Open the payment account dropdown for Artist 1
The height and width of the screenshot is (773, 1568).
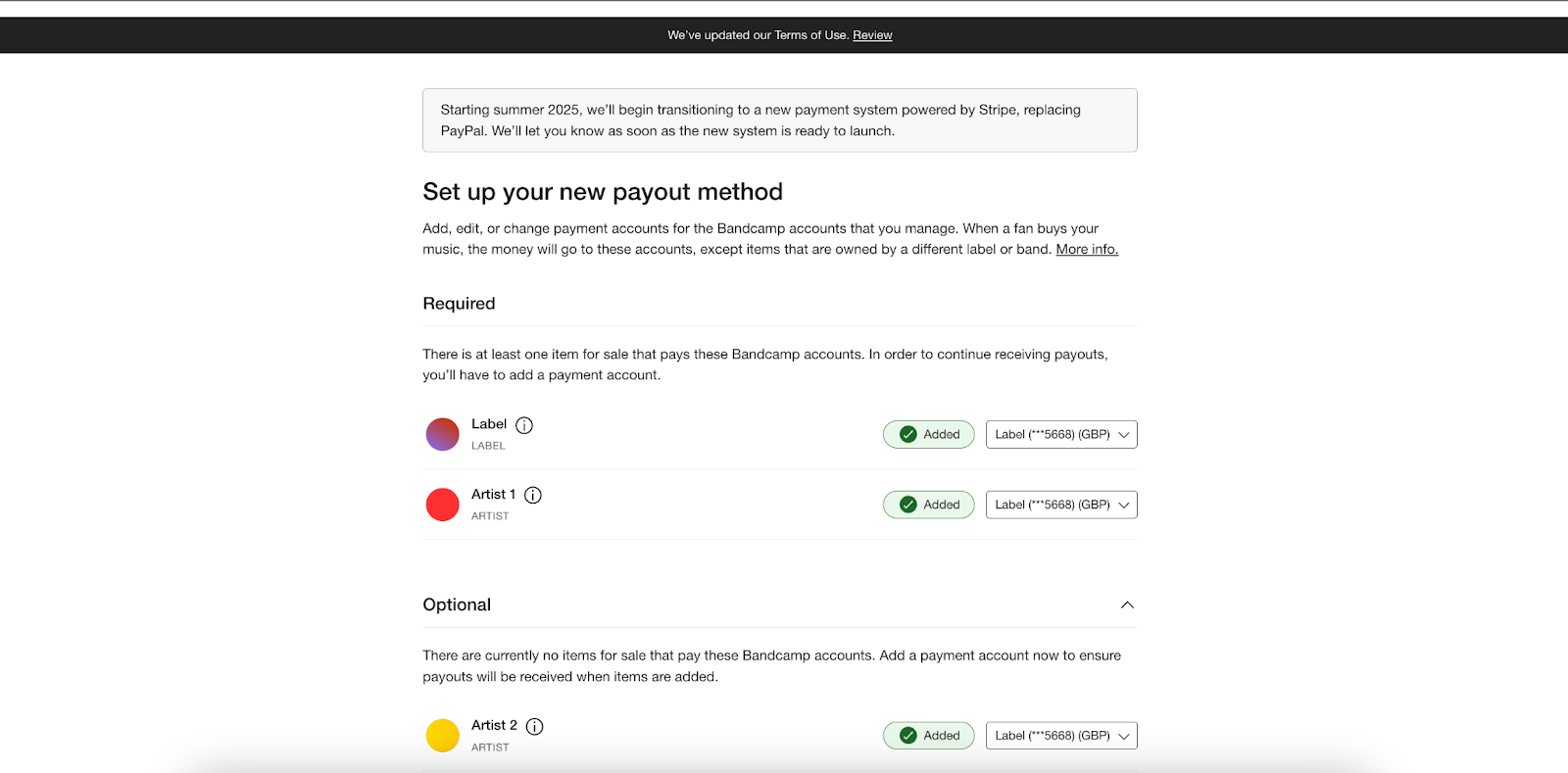[1061, 505]
